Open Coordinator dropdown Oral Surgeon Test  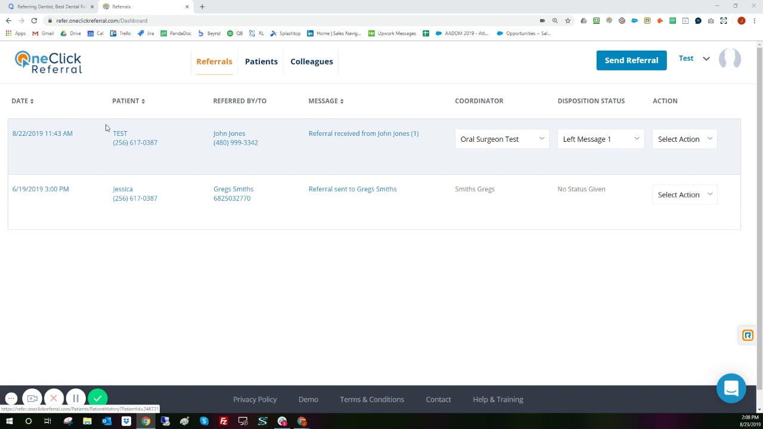(x=502, y=139)
